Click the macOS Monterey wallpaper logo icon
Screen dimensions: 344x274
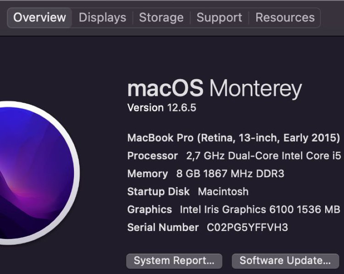pyautogui.click(x=37, y=173)
